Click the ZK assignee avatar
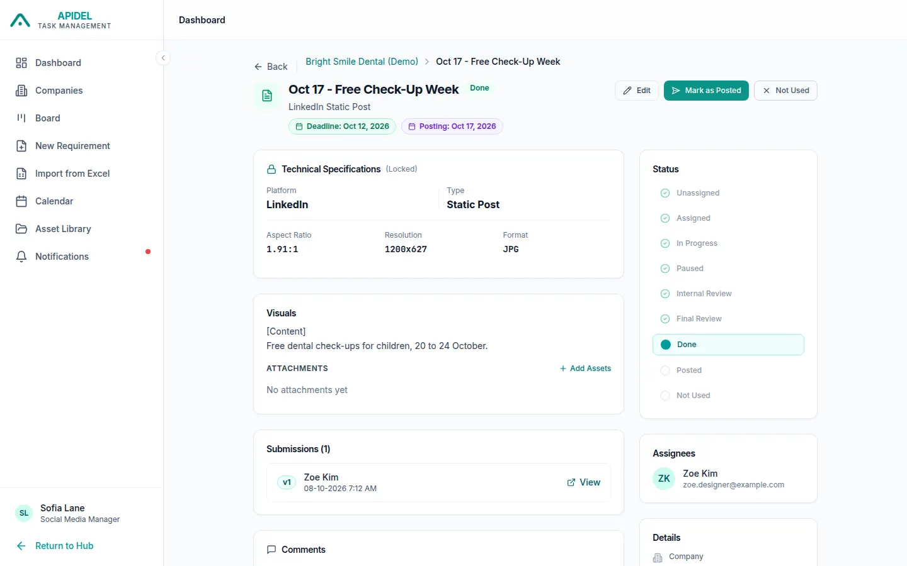Viewport: 907px width, 566px height. point(664,479)
